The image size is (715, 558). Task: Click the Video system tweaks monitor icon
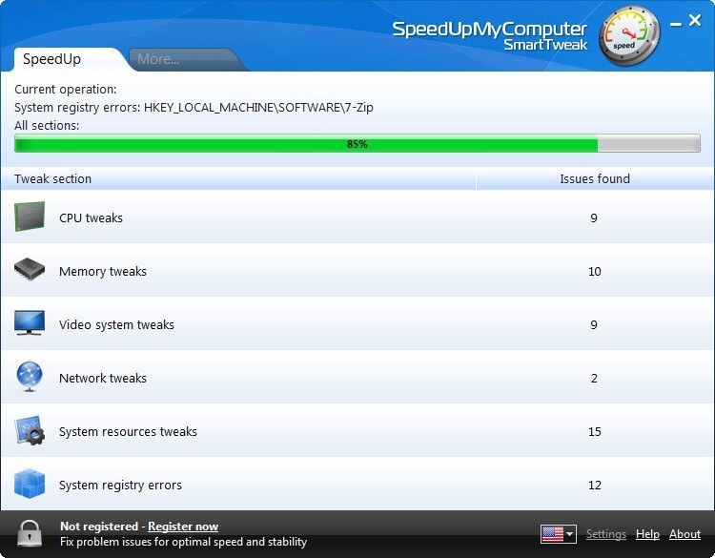[30, 323]
